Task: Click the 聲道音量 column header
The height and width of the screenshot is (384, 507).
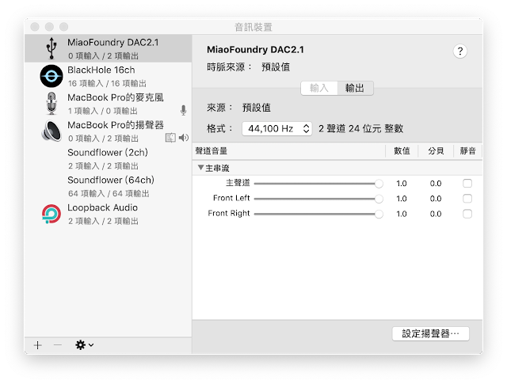Action: click(x=212, y=151)
